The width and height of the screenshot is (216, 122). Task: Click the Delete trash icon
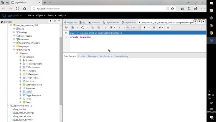(x=106, y=27)
